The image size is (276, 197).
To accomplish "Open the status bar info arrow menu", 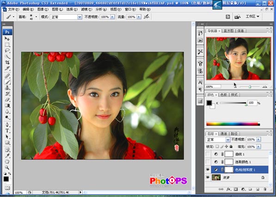I will (x=80, y=192).
